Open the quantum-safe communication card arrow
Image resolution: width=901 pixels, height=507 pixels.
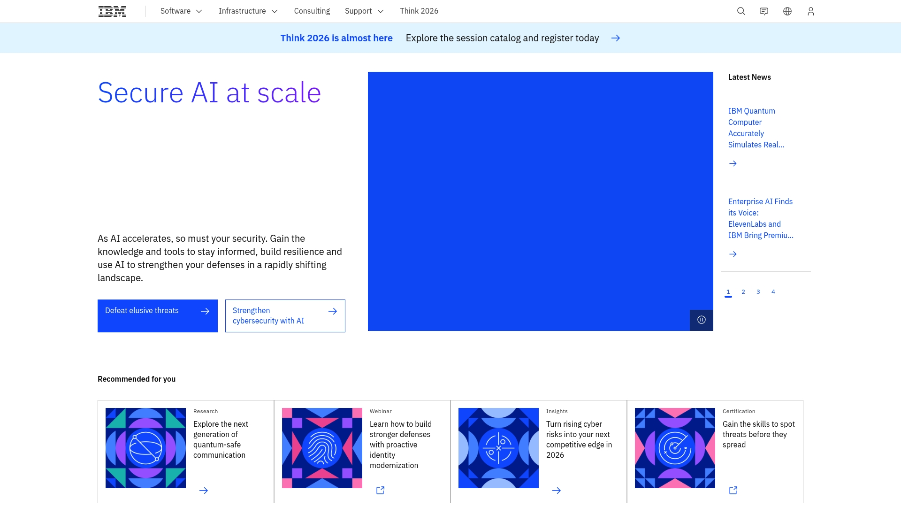click(204, 490)
